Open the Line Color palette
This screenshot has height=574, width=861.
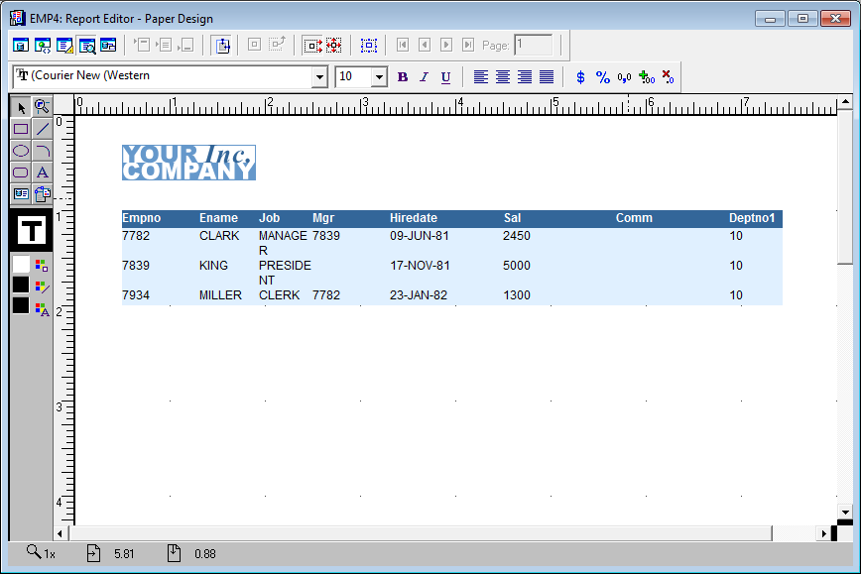click(42, 287)
